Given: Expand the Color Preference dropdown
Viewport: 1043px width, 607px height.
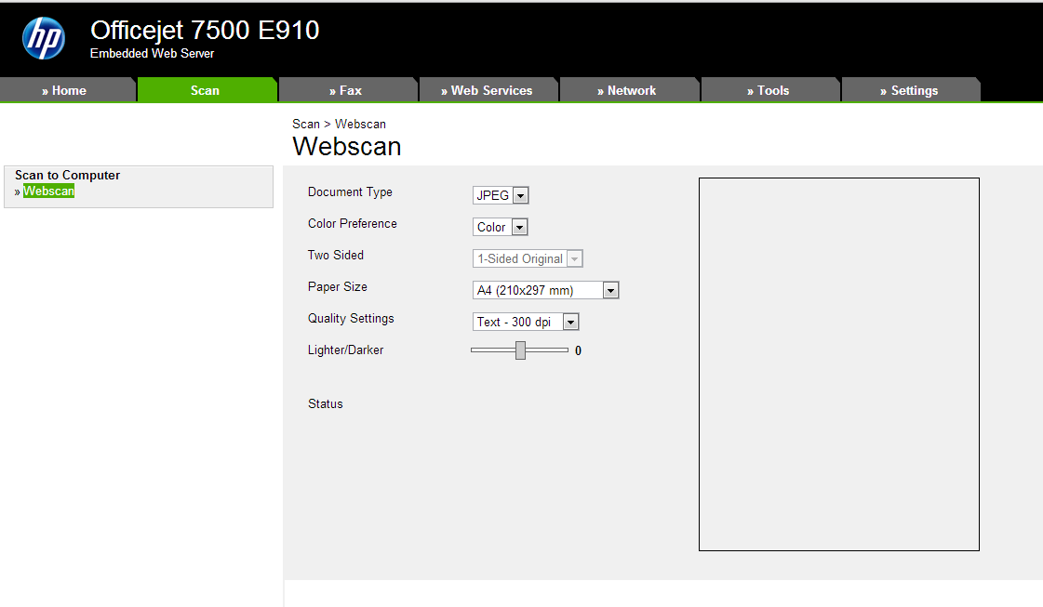Looking at the screenshot, I should pyautogui.click(x=501, y=228).
